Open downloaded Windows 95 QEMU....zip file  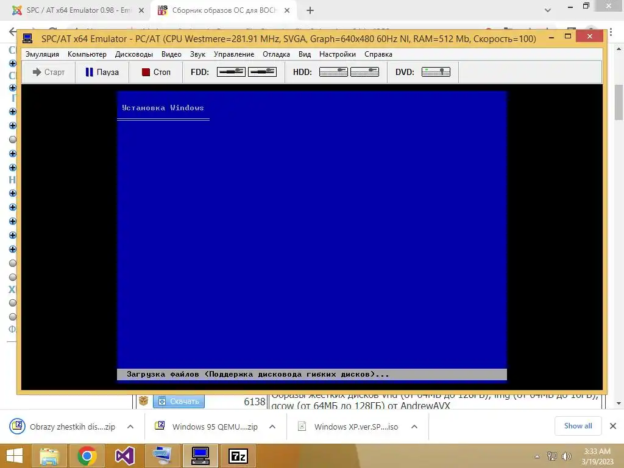point(206,427)
